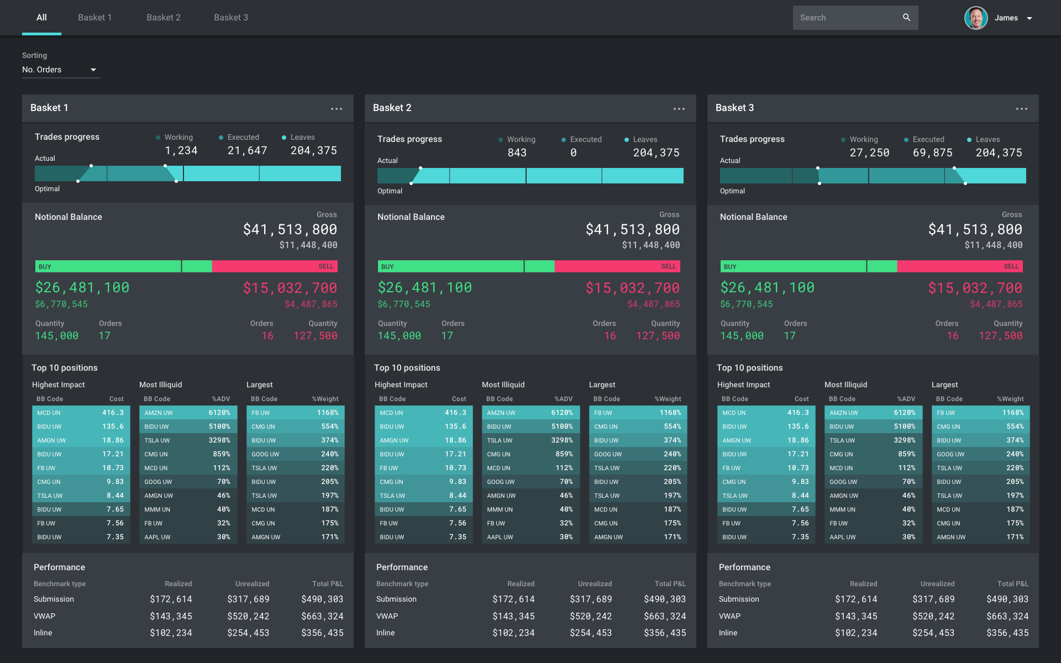The image size is (1061, 663).
Task: Click AMZN UW row in Basket 3 Most Illiquid
Action: (873, 413)
